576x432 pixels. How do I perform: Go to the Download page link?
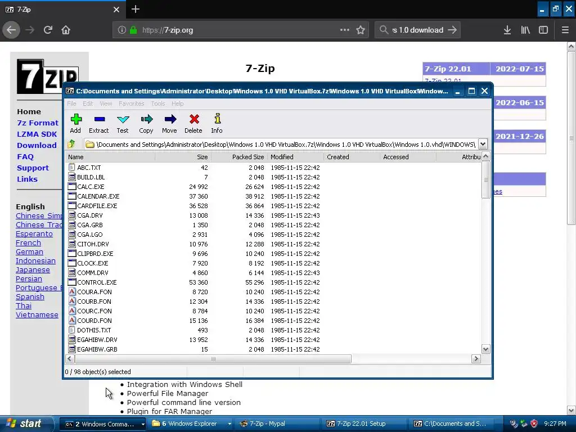(x=37, y=146)
